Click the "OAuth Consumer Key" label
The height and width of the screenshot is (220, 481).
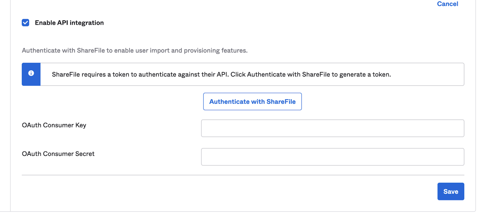click(54, 125)
